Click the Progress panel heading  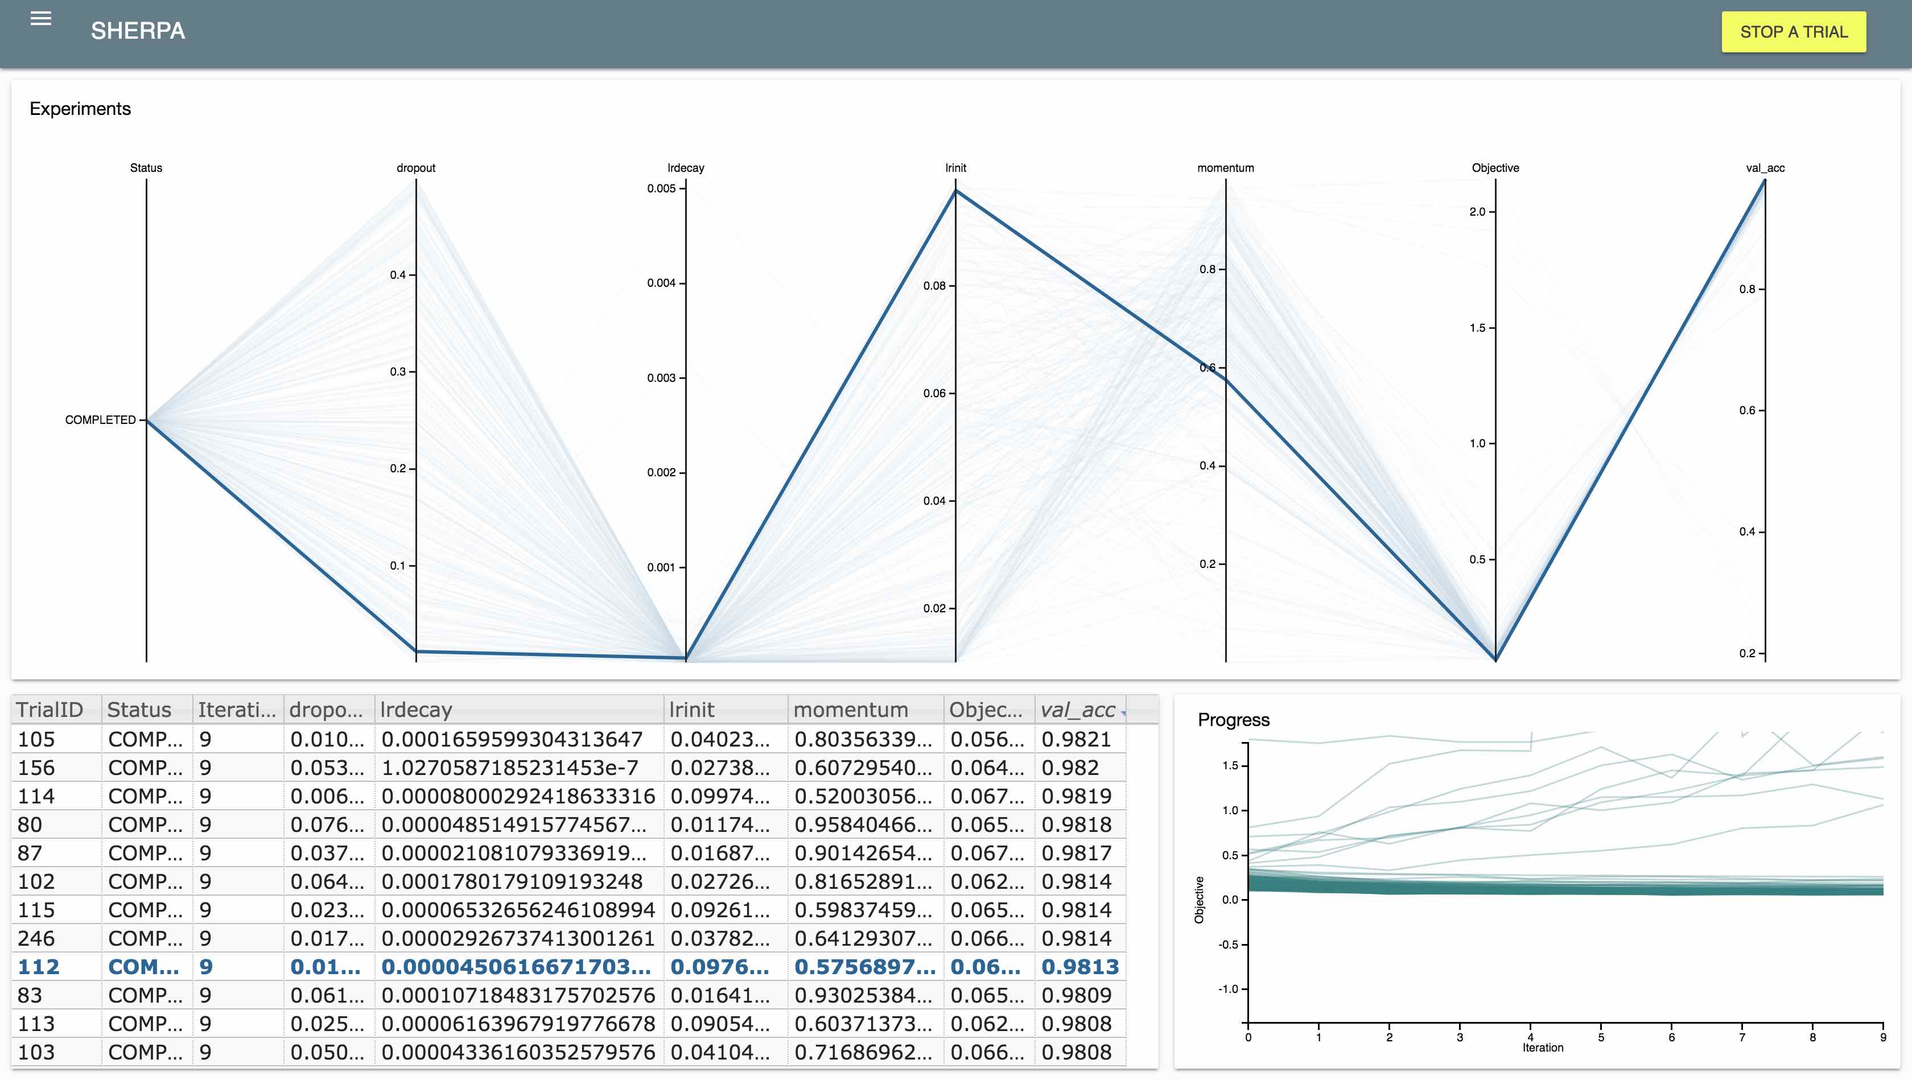(1234, 720)
